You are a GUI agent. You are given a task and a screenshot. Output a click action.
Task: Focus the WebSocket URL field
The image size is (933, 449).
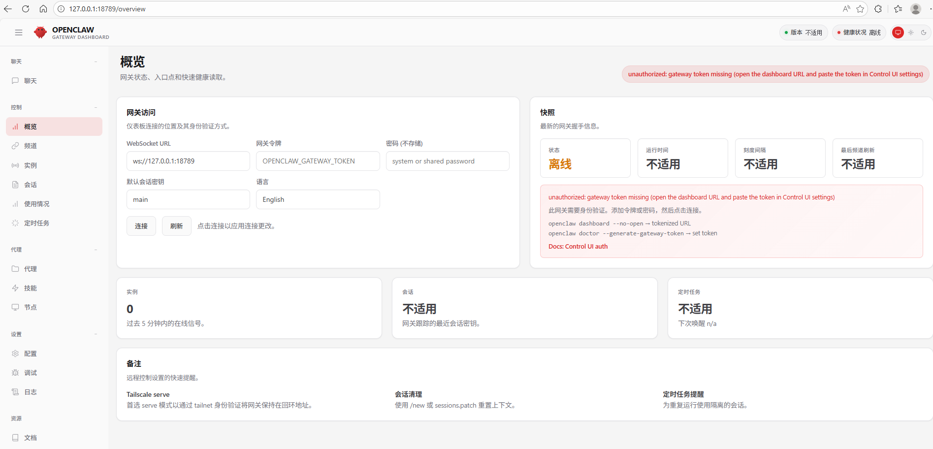click(x=188, y=161)
